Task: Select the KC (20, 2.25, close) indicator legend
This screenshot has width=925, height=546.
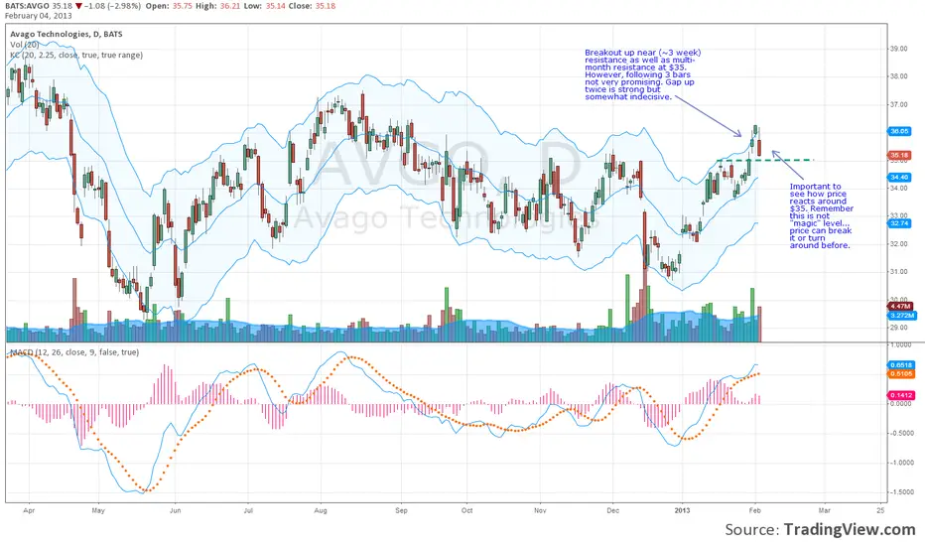Action: click(x=76, y=55)
